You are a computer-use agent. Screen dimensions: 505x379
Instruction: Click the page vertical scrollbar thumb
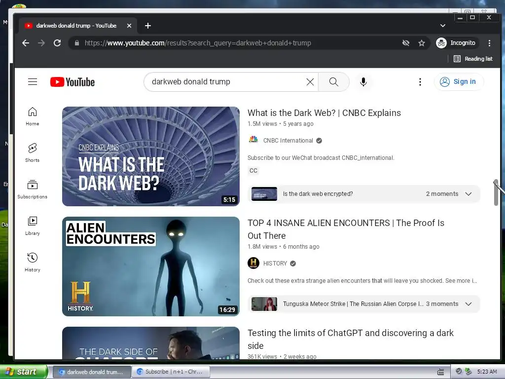[x=496, y=192]
